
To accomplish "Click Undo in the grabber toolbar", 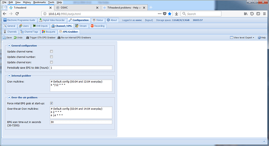I will [18, 37].
